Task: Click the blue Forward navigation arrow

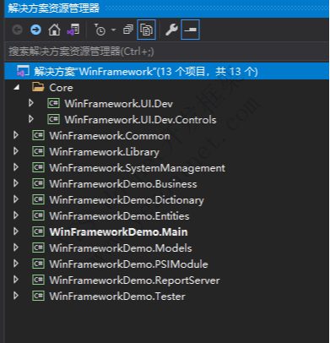Action: (35, 30)
